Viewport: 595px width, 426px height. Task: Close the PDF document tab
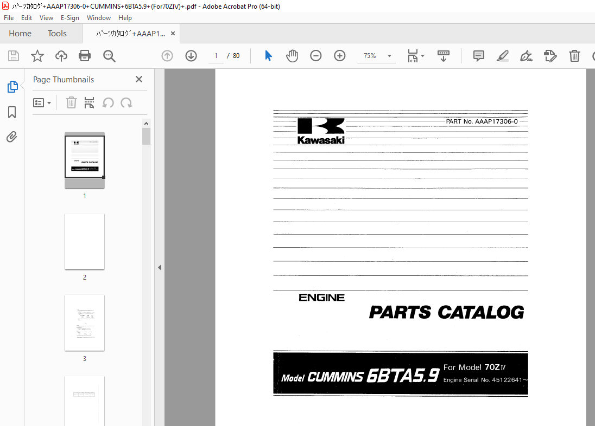[173, 34]
